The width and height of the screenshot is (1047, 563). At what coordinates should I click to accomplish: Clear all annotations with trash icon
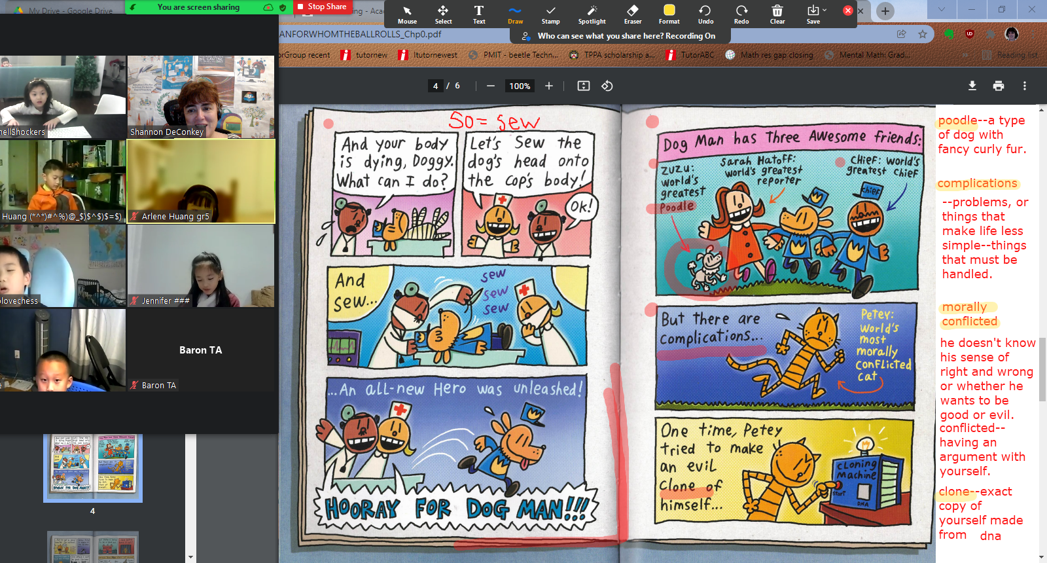(777, 14)
